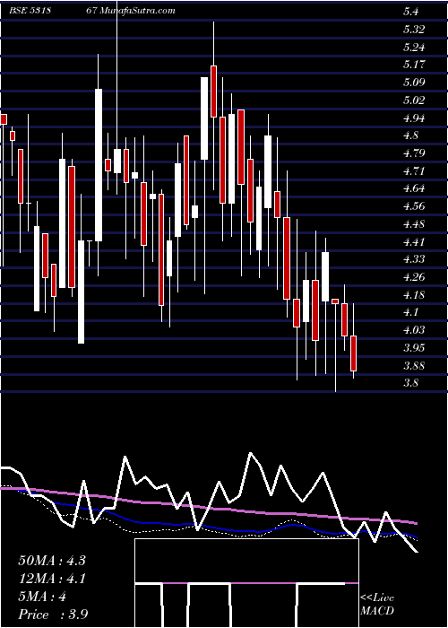This screenshot has height=628, width=448.
Task: Click the price label 4.79
Action: click(414, 153)
